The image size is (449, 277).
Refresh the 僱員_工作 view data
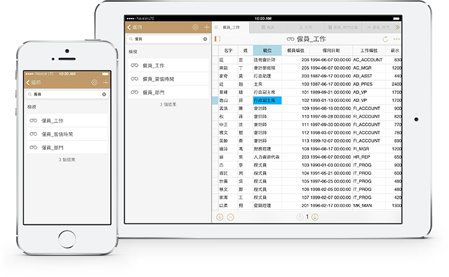[385, 39]
